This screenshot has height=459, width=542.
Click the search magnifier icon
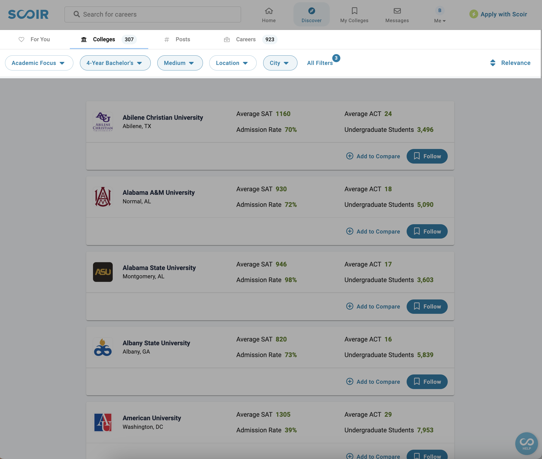77,14
